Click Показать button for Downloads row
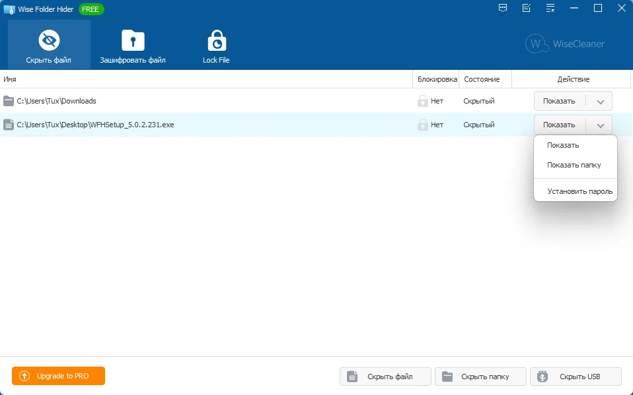The width and height of the screenshot is (633, 395). [559, 101]
